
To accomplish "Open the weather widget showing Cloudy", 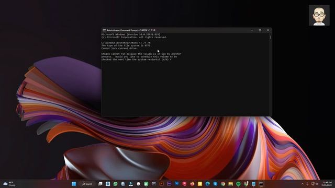I will [x=9, y=184].
